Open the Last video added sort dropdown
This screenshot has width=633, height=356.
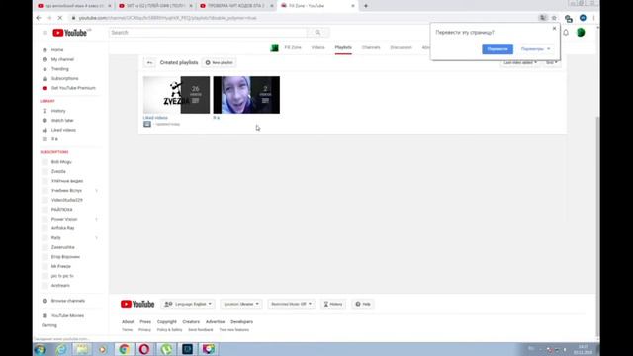(520, 62)
